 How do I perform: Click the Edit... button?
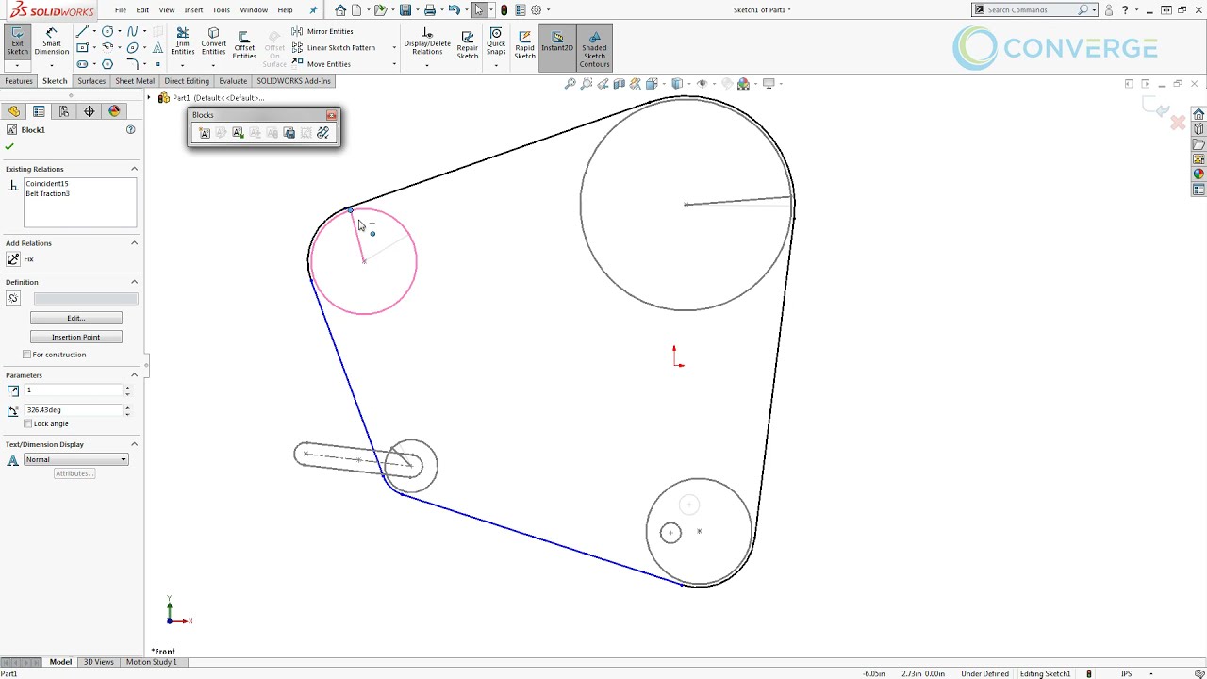[75, 318]
